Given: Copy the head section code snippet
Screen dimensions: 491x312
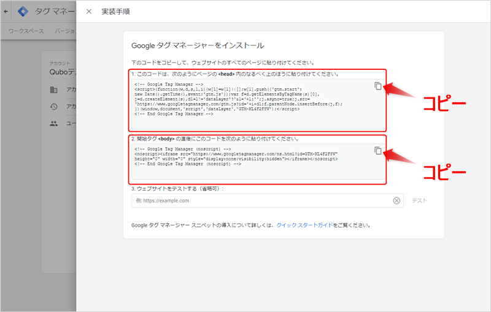Looking at the screenshot, I should click(x=378, y=86).
